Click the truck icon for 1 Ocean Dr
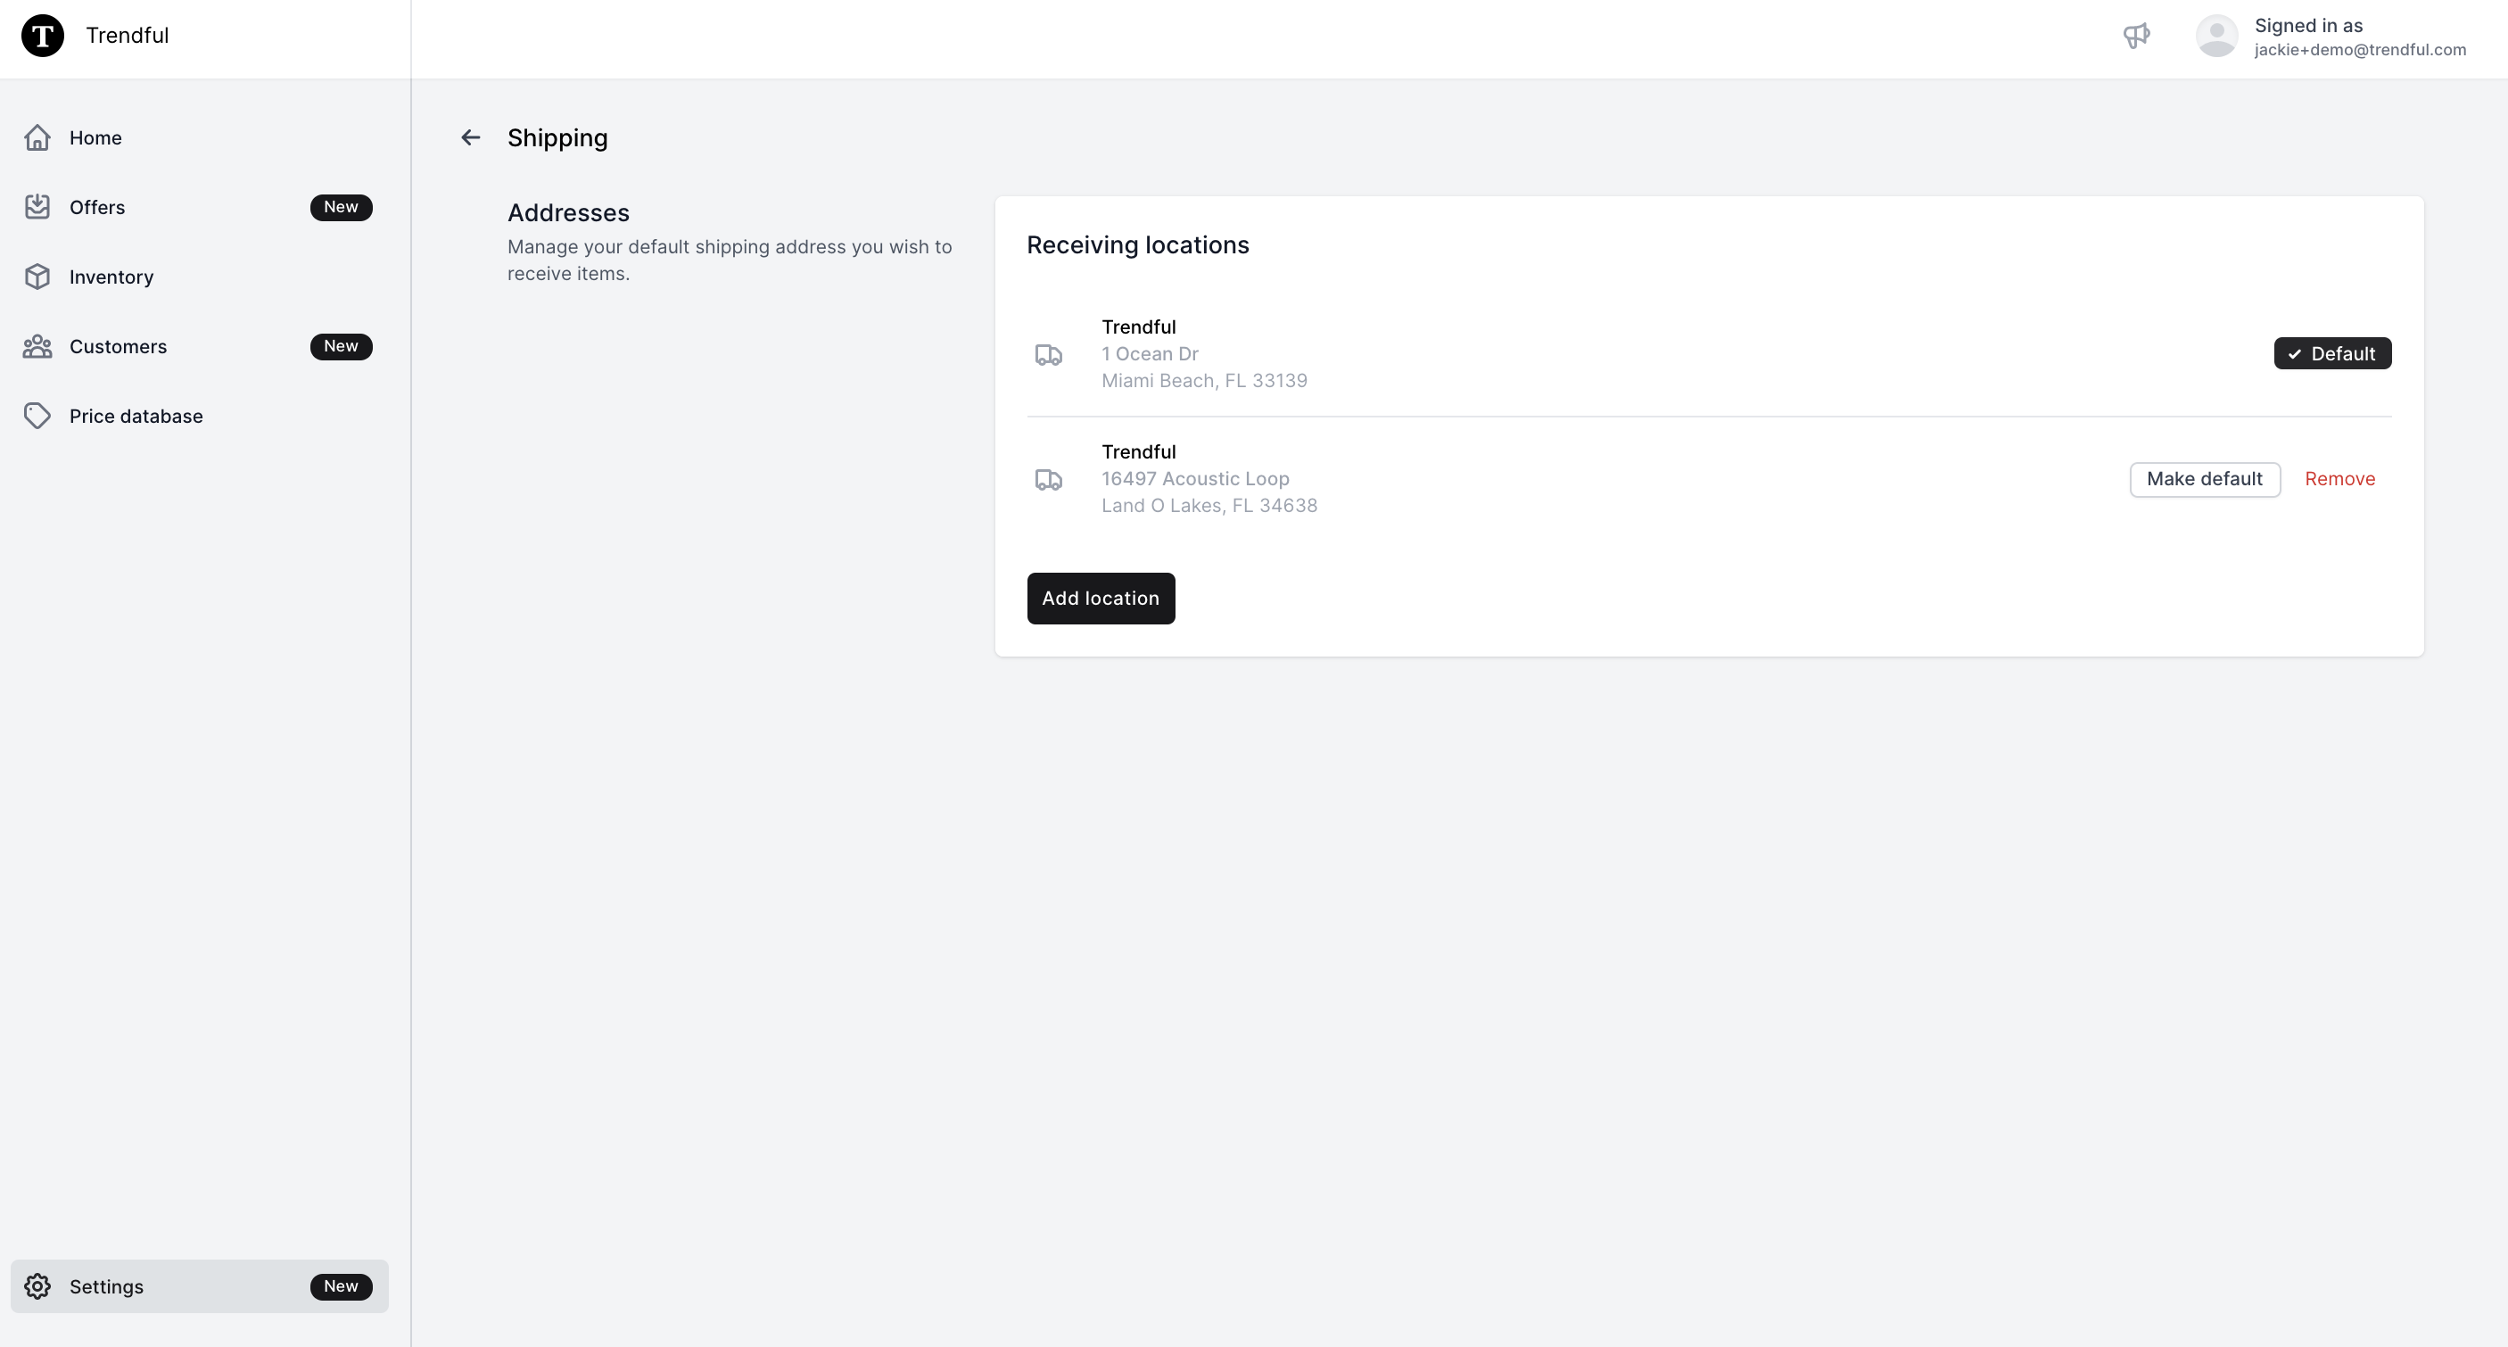Screen dimensions: 2508x1347 pos(1048,354)
